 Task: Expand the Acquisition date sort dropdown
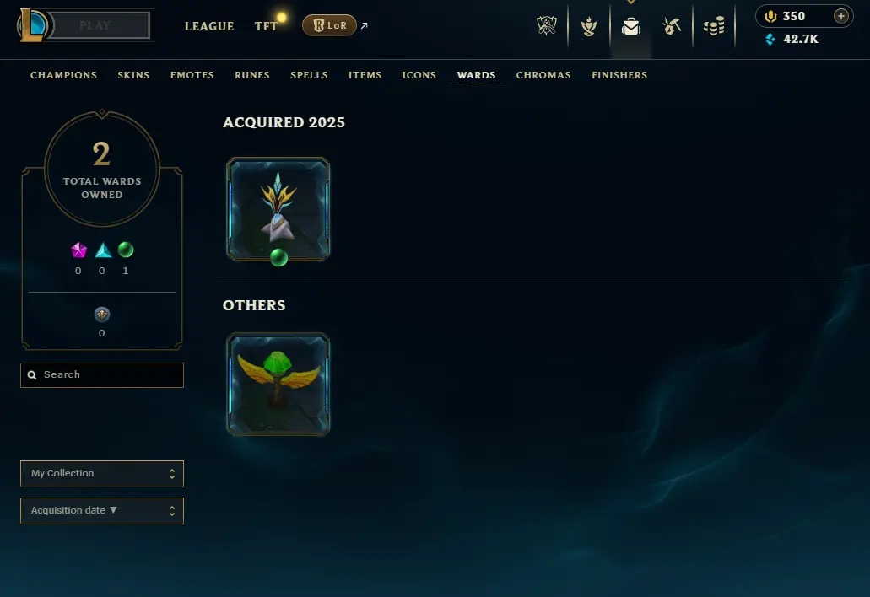(102, 510)
